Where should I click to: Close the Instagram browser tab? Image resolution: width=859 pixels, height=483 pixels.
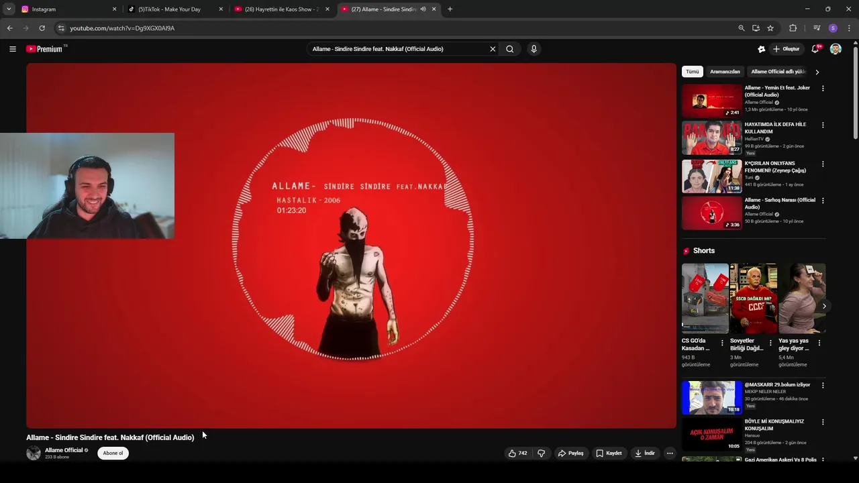(x=114, y=9)
